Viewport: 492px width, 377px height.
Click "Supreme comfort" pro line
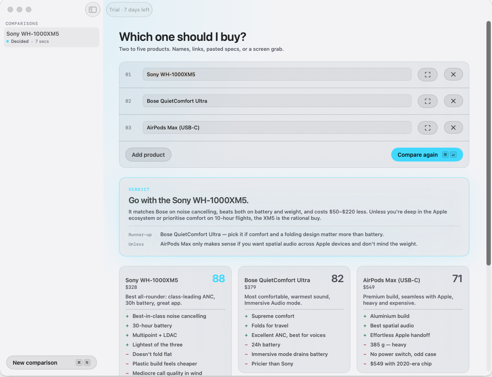pyautogui.click(x=273, y=316)
